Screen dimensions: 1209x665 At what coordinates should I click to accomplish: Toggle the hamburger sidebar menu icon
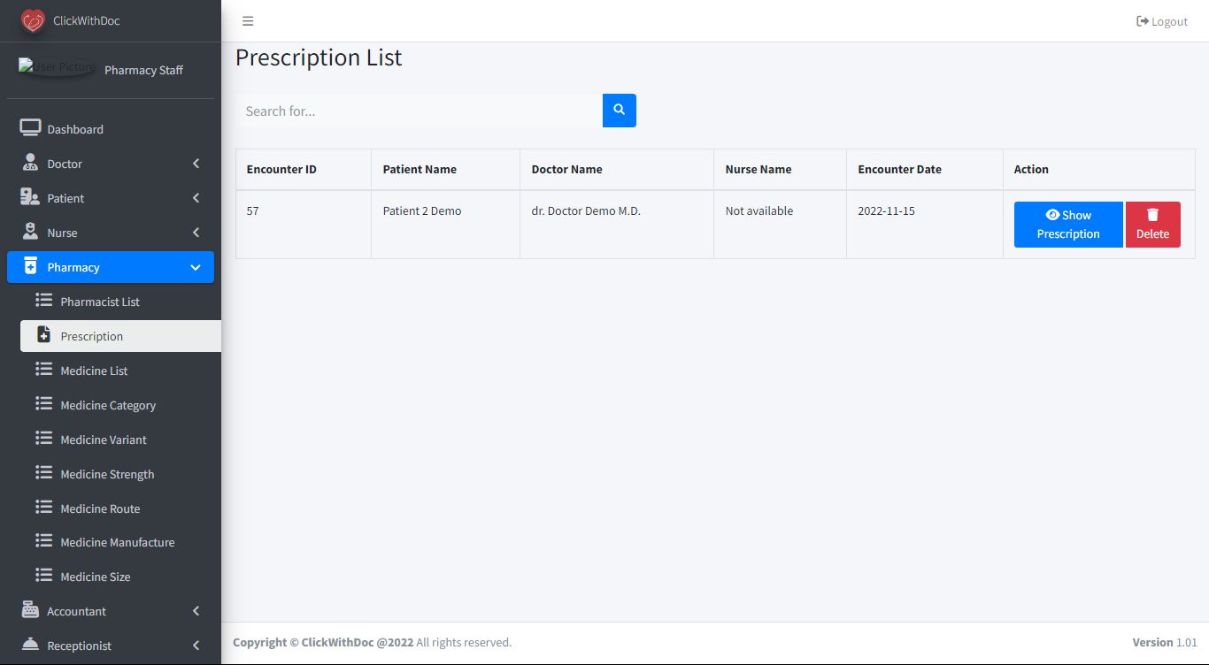click(x=248, y=21)
